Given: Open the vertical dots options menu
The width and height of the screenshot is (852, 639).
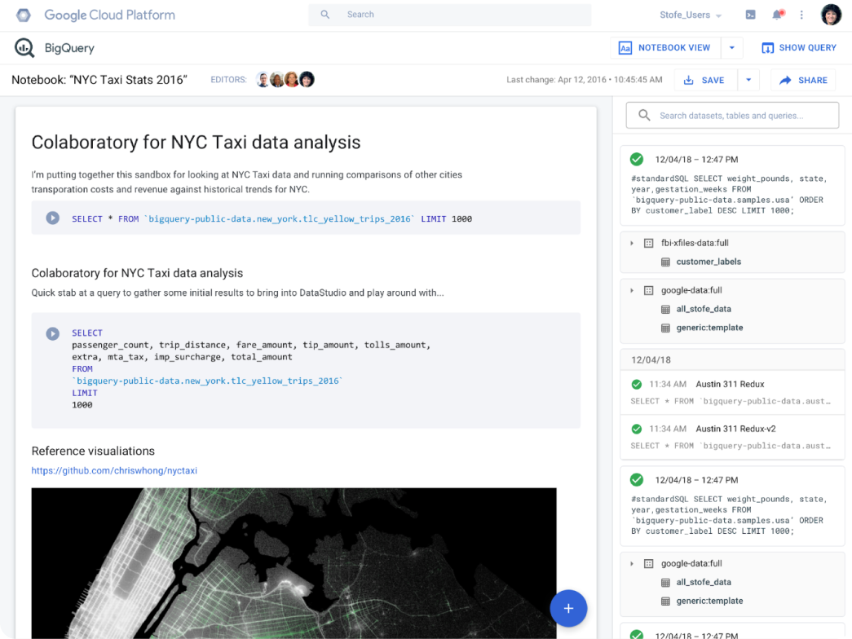Looking at the screenshot, I should (801, 15).
